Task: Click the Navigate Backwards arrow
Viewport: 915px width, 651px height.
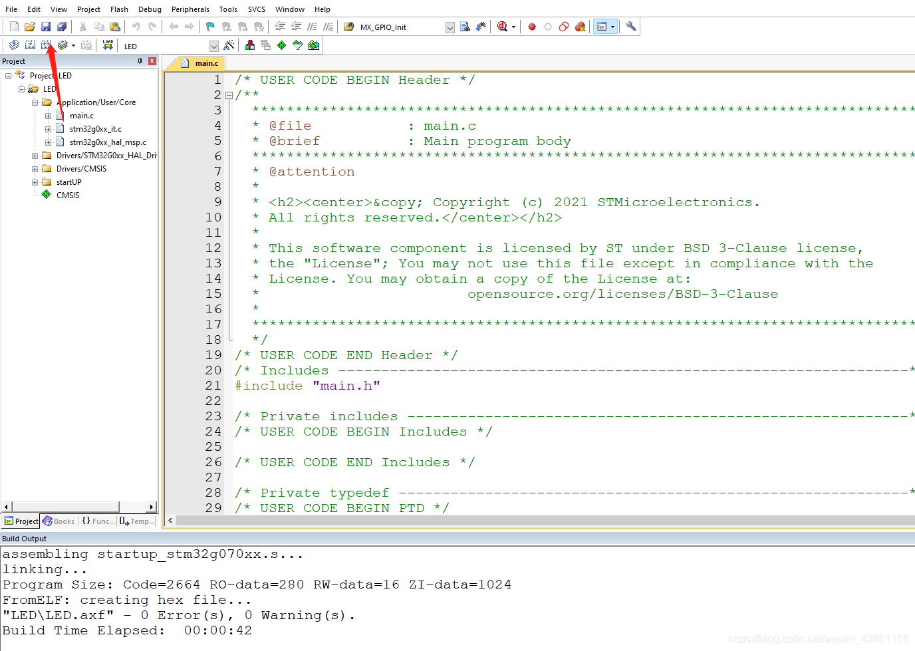Action: (x=174, y=27)
